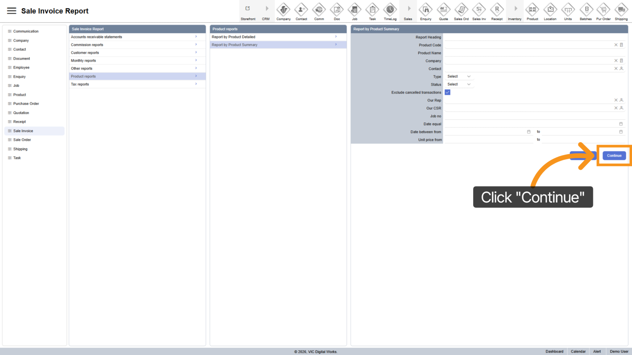Open the Dashboard link in footer
The height and width of the screenshot is (355, 632).
[x=554, y=352]
